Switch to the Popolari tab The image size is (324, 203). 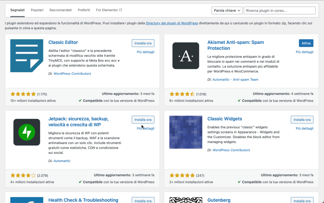coord(37,10)
